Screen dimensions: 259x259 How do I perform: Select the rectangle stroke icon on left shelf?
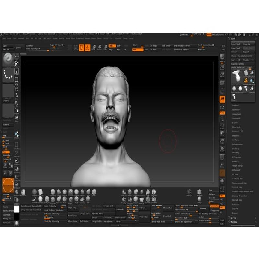click(17, 79)
